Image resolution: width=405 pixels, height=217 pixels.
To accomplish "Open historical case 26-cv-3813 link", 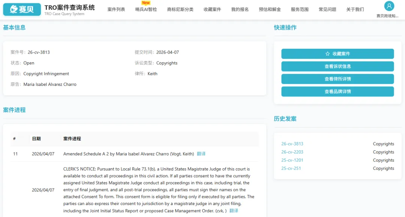I will pyautogui.click(x=292, y=144).
